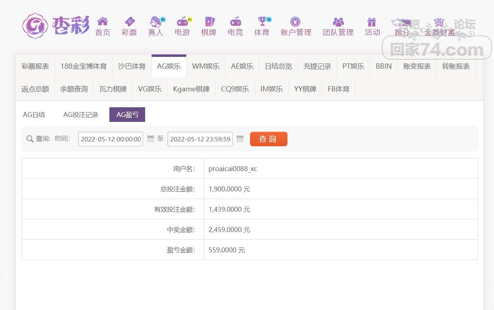Screen dimensions: 494x310
Task: Open the 余额查询 tab
Action: pyautogui.click(x=74, y=89)
